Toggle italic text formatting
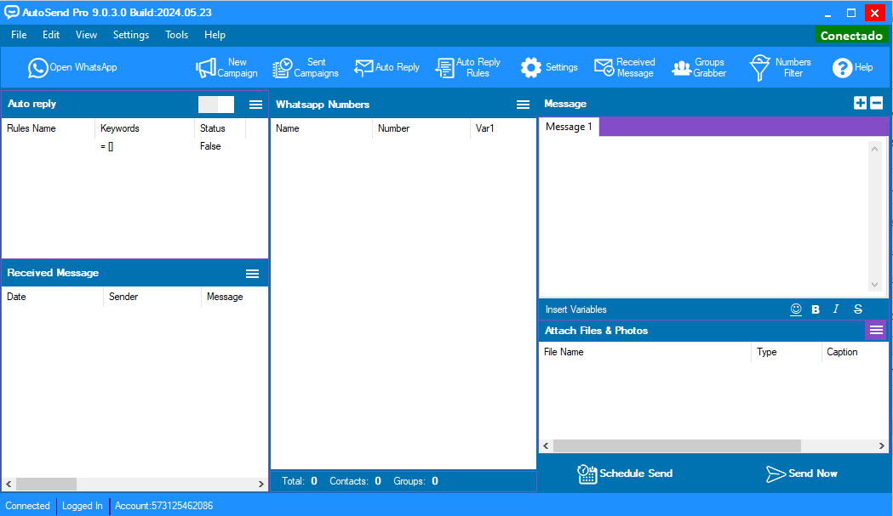 coord(836,309)
